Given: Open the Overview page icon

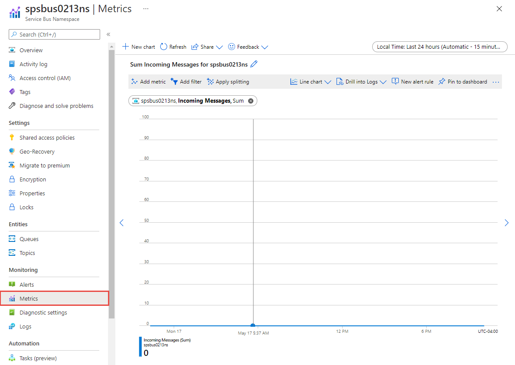Looking at the screenshot, I should (x=12, y=50).
